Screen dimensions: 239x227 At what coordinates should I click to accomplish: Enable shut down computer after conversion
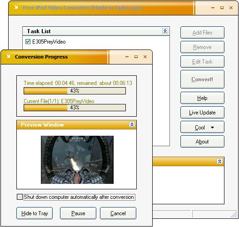click(20, 197)
